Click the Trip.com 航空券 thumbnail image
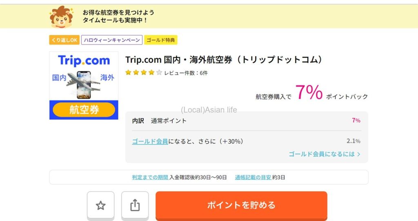The width and height of the screenshot is (418, 221). 84,85
